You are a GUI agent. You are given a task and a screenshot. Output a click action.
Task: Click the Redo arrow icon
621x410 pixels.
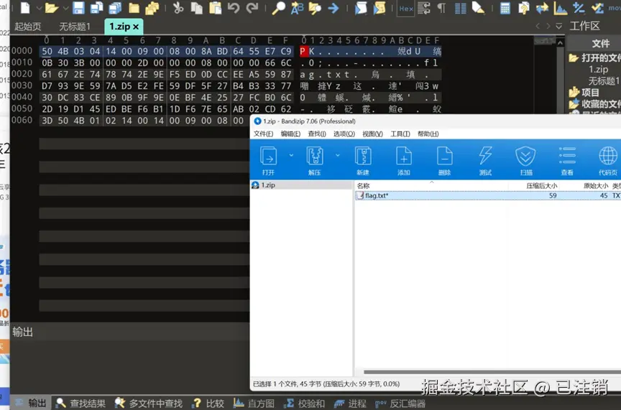click(252, 7)
